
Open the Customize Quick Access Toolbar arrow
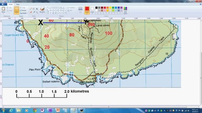coord(13,1)
